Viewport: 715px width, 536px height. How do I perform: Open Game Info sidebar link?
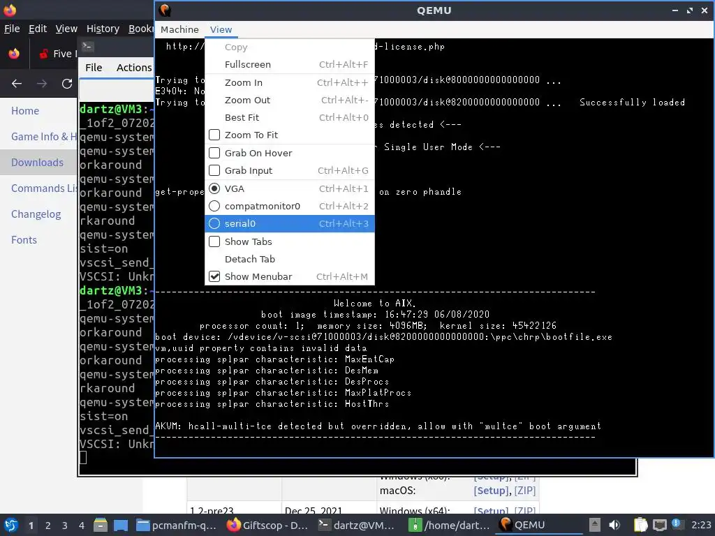(x=44, y=137)
